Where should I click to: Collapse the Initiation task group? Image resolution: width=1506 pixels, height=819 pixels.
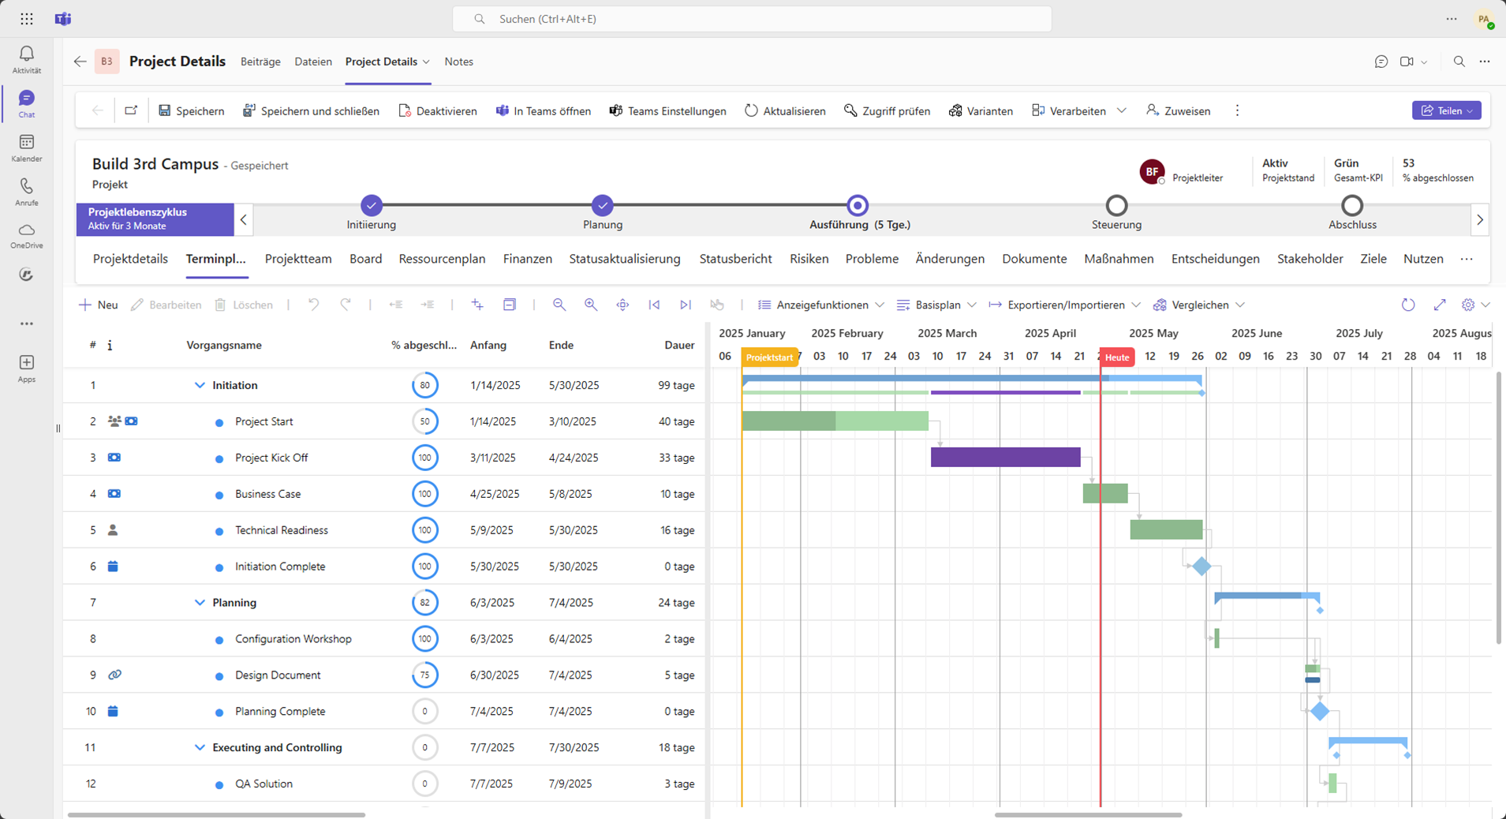[199, 385]
